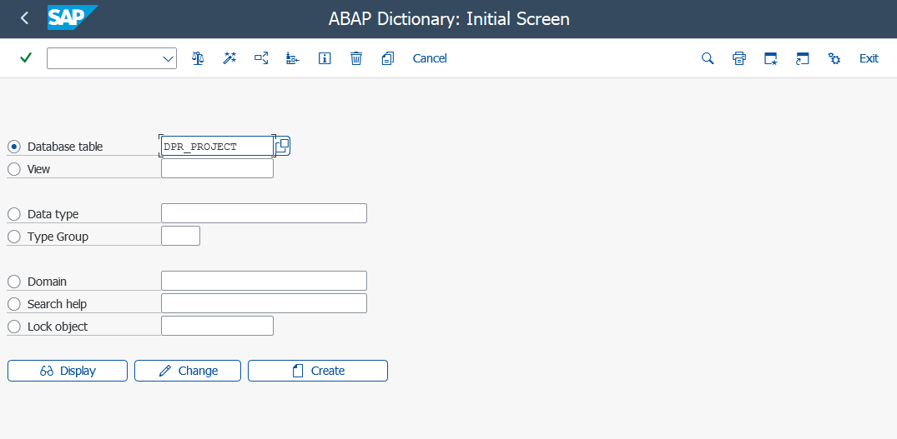Click the green checkmark Enter icon
897x439 pixels.
(x=26, y=58)
